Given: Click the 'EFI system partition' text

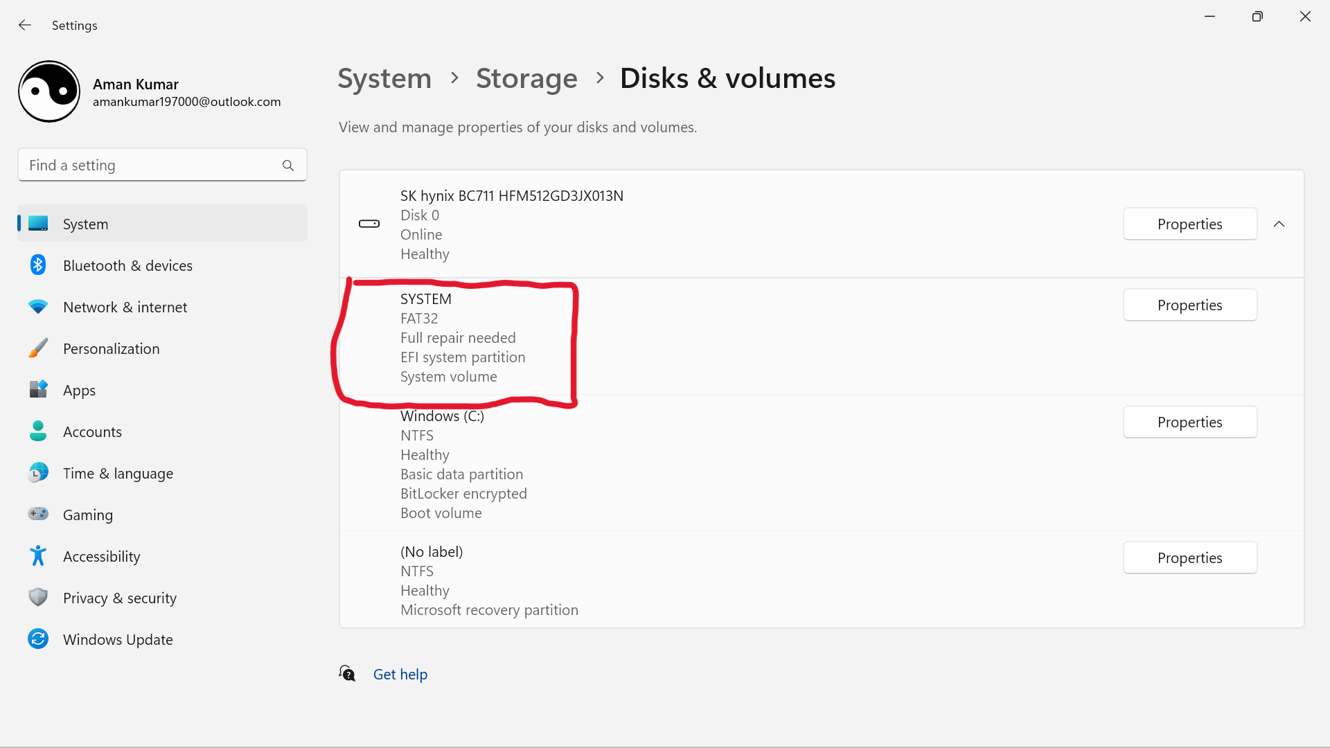Looking at the screenshot, I should (x=463, y=357).
